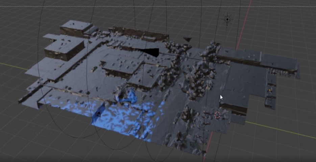Viewport: 316px width, 162px height.
Task: Click the second raised block on left side
Action: click(64, 48)
